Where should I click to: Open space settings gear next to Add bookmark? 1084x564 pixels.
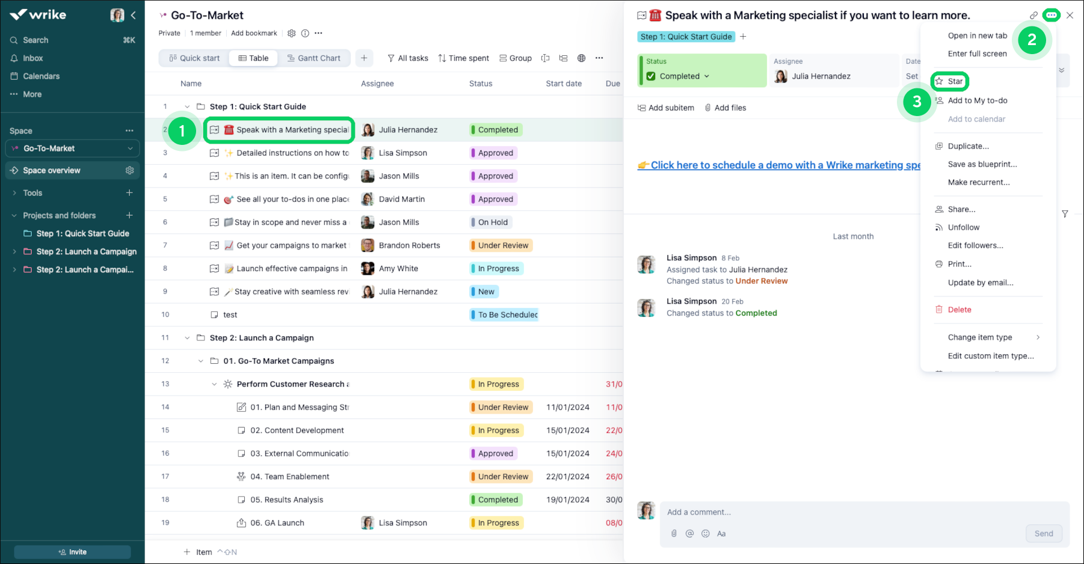[292, 34]
